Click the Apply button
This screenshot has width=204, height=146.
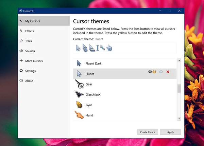(170, 132)
